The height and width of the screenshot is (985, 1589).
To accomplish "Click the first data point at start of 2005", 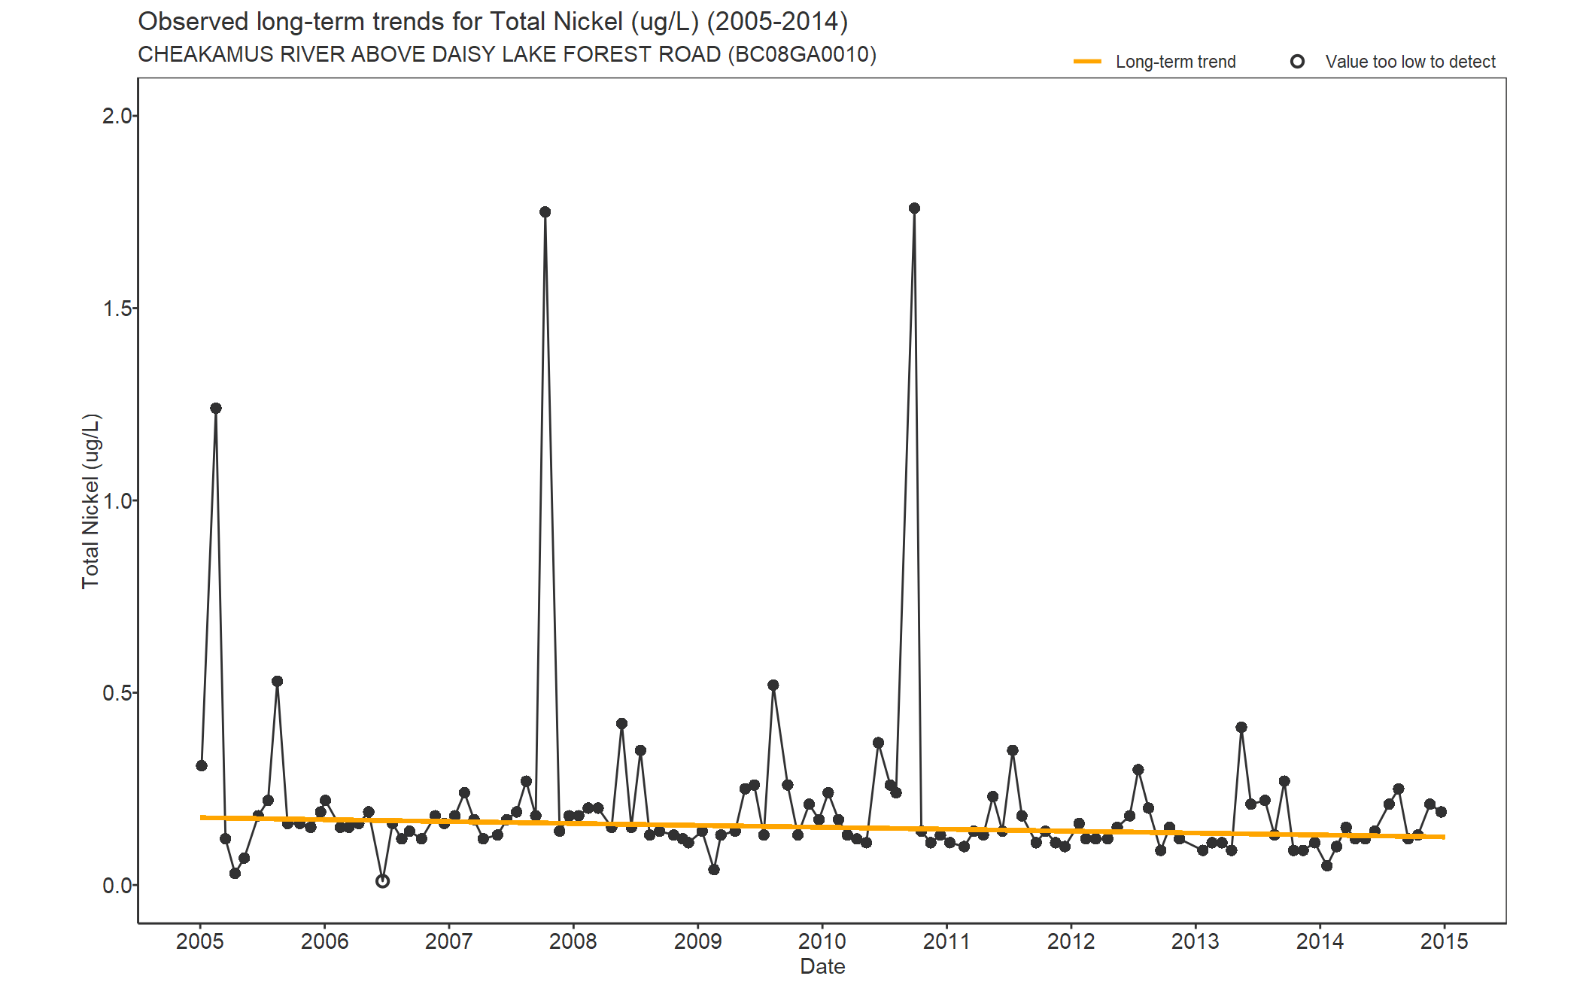I will [x=202, y=766].
